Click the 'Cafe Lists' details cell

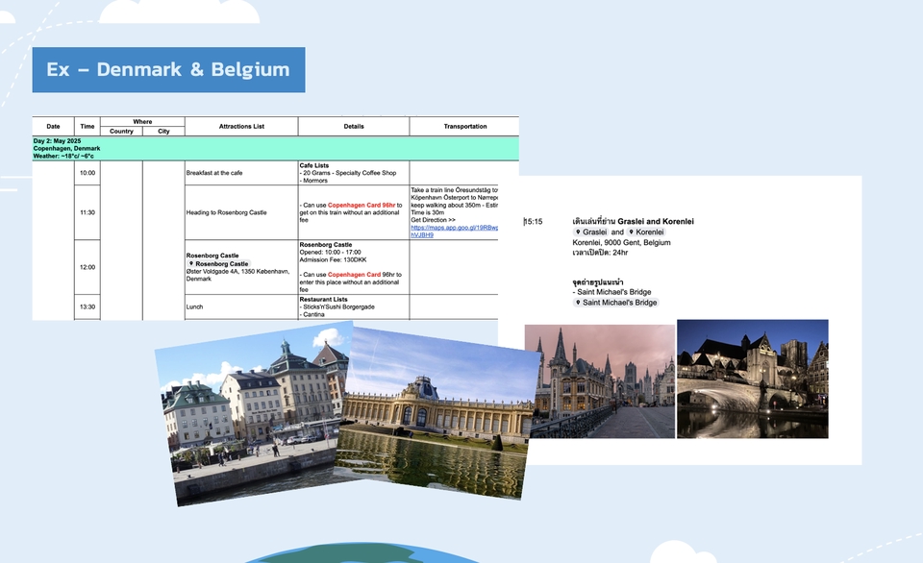click(354, 173)
